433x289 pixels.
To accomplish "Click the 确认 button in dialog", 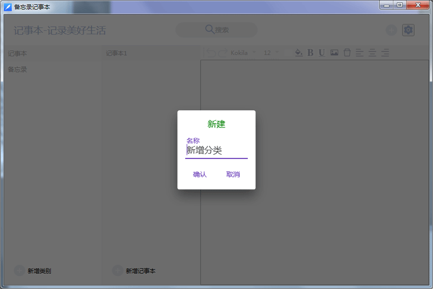I will point(200,174).
